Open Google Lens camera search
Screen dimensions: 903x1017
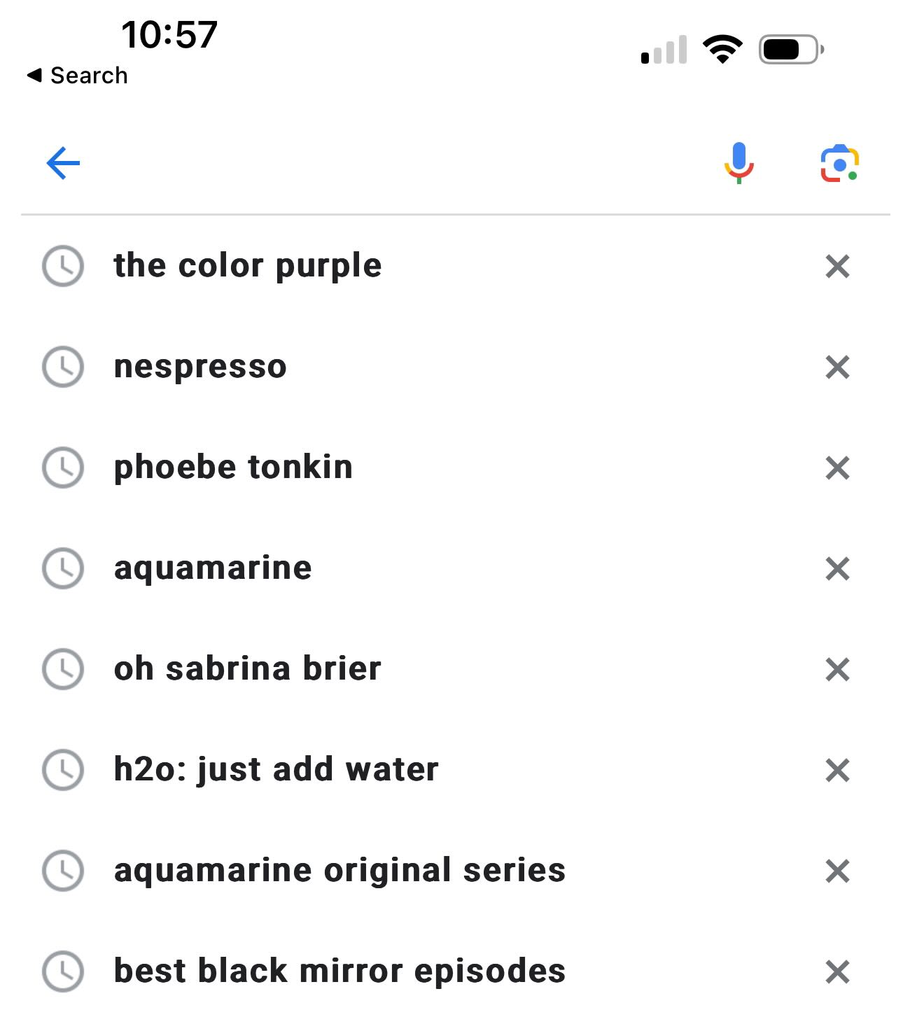tap(839, 164)
